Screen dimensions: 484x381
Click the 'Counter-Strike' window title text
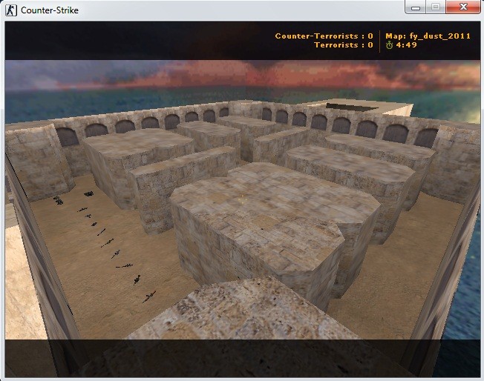click(x=50, y=10)
